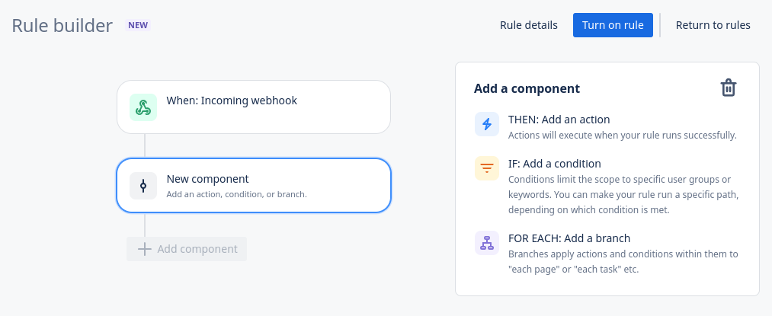Choose THEN: Add an action

pos(559,120)
